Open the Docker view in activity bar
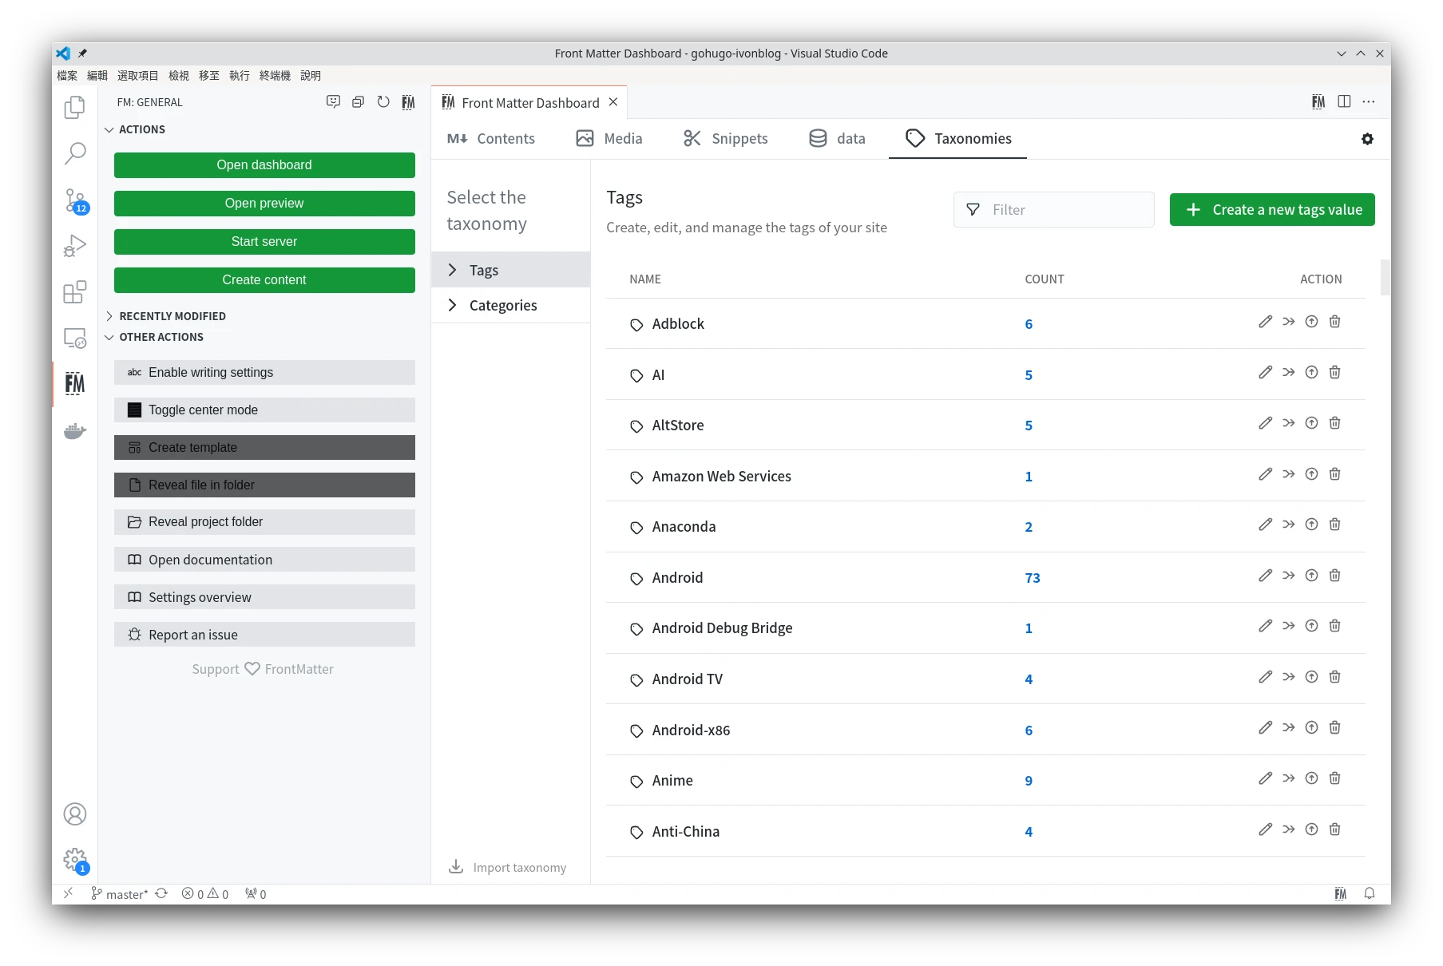 coord(75,432)
